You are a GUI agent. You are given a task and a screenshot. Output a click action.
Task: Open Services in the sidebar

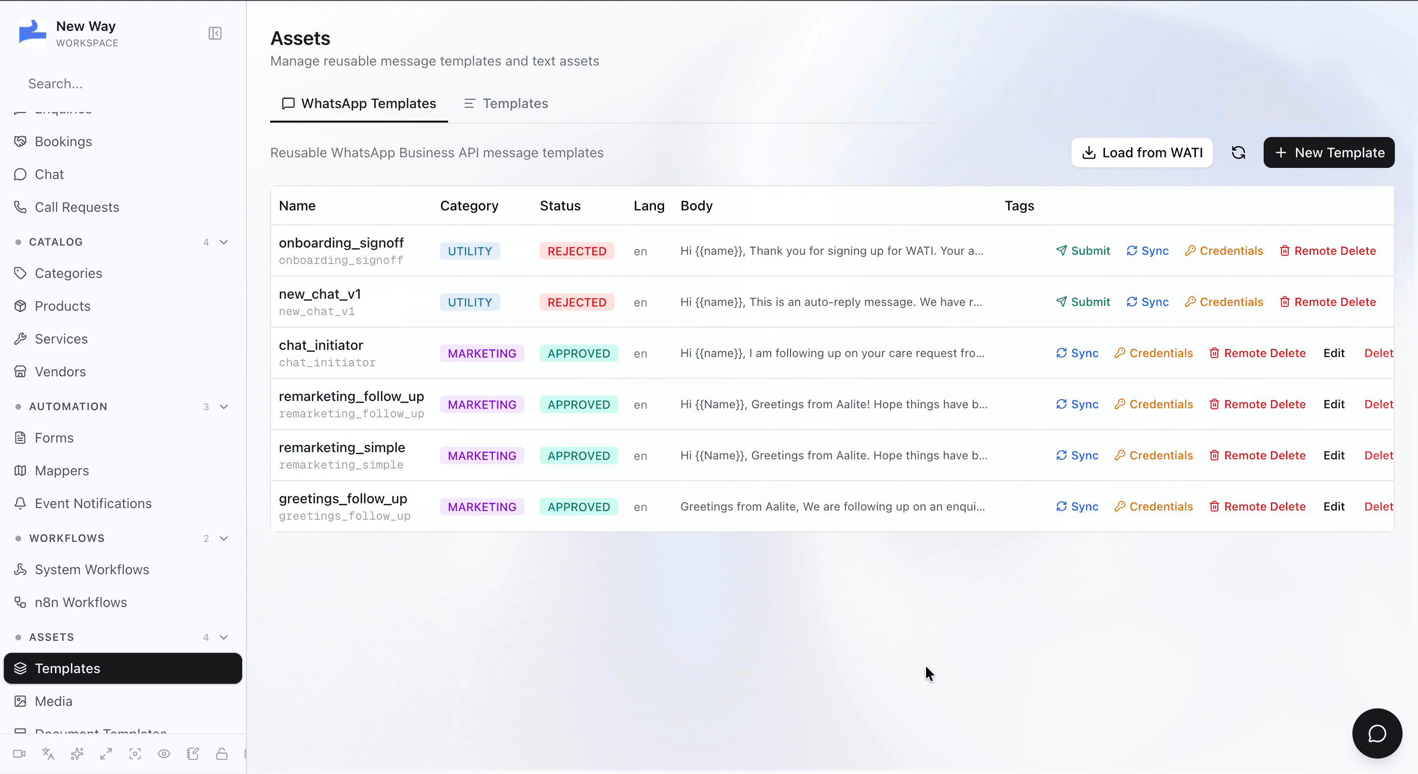click(x=123, y=339)
